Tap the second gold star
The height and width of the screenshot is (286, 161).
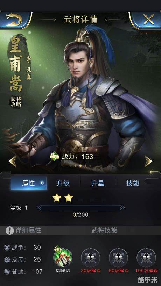point(69,198)
